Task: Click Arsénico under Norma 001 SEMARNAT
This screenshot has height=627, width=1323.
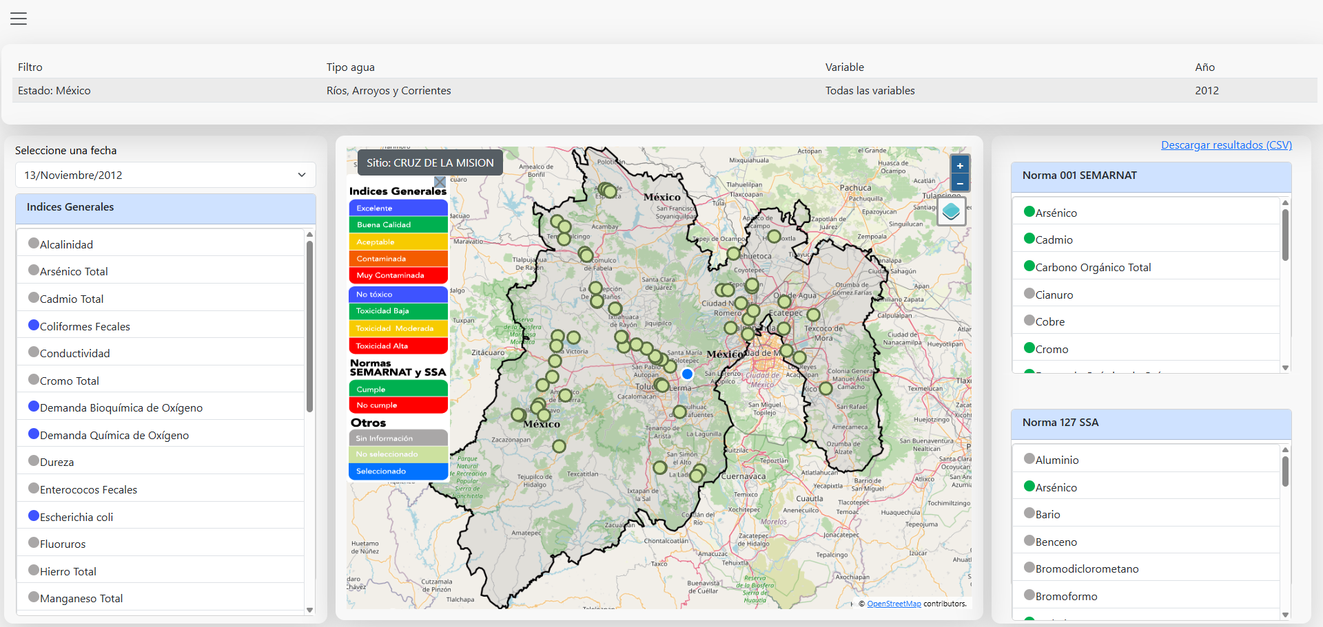Action: (1146, 213)
